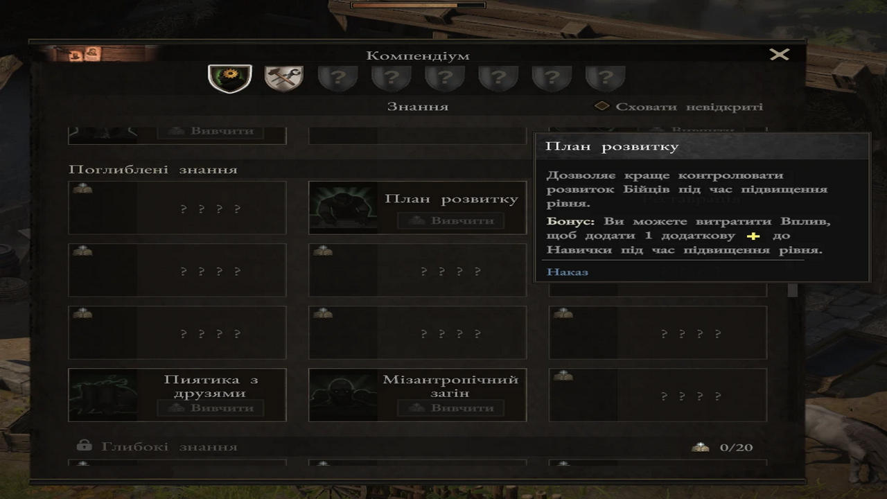Click the knowledge list scrollbar handle
The width and height of the screenshot is (887, 499).
[793, 290]
